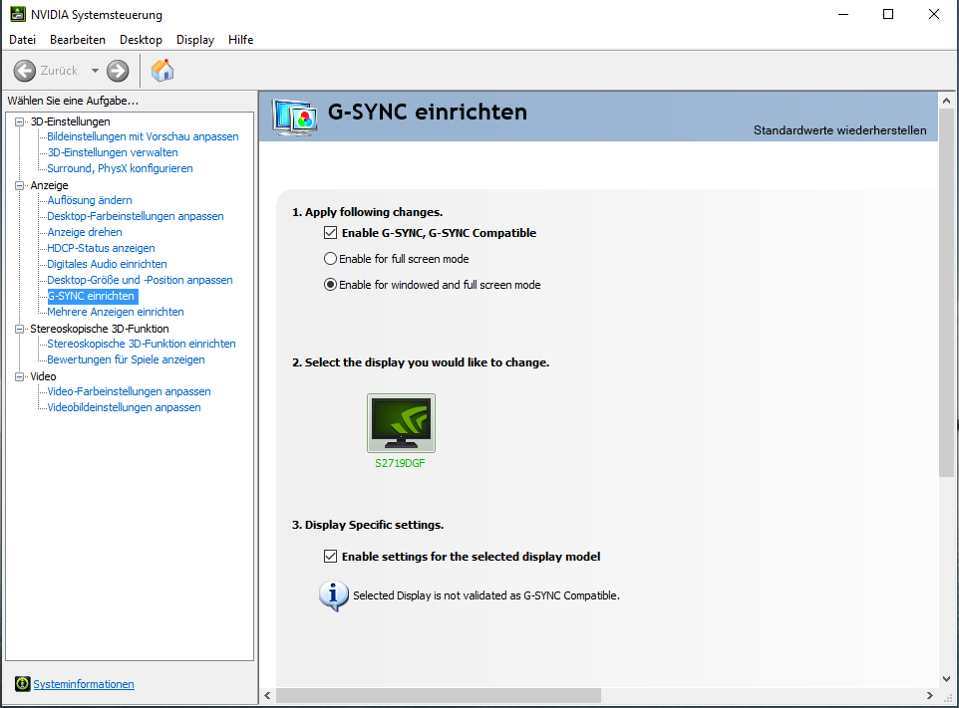Click the vertical scrollbar up arrow
Screen dimensions: 959x708
(x=946, y=101)
